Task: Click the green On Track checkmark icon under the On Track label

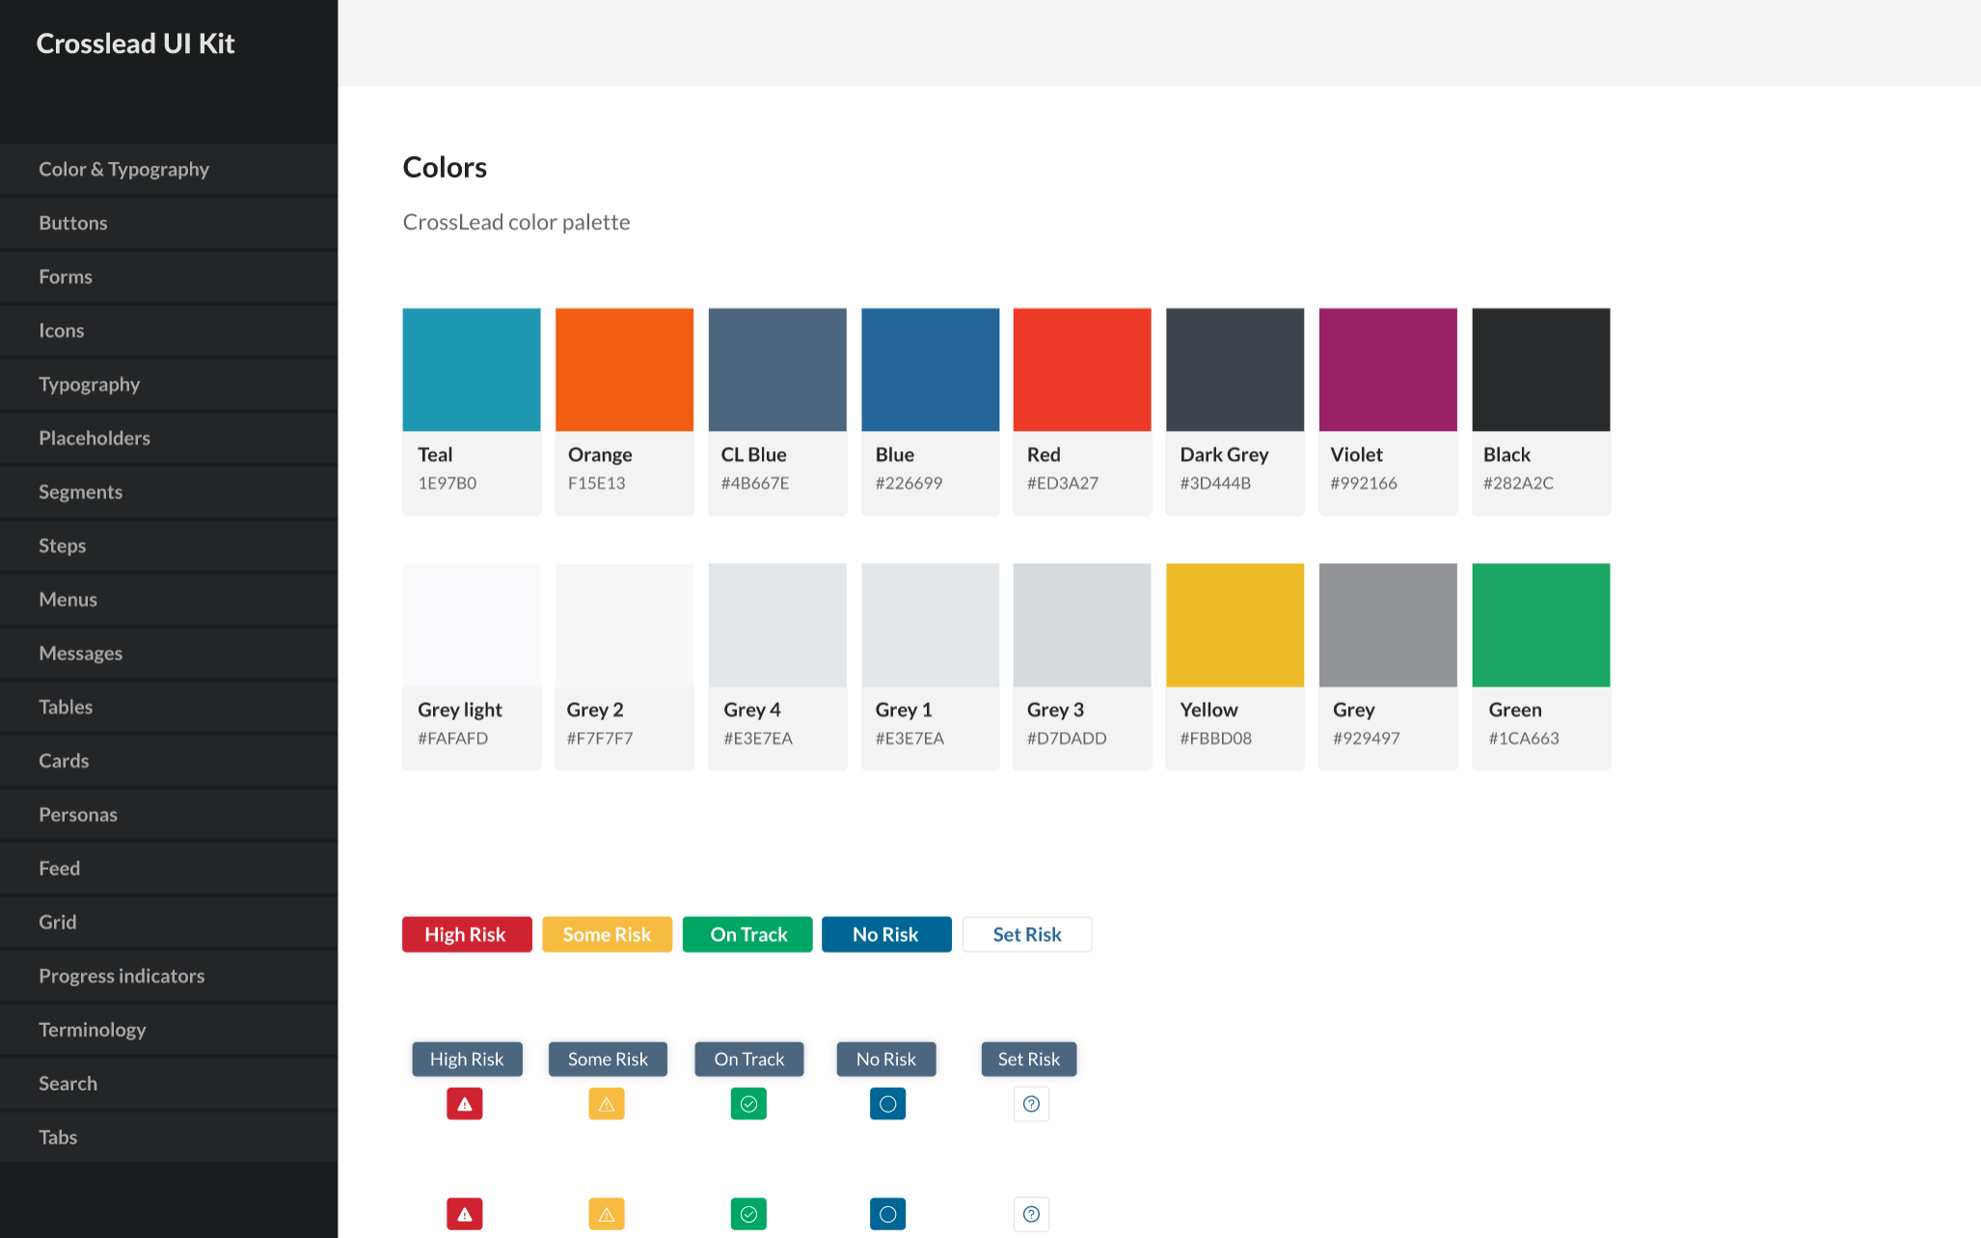Action: point(748,1104)
